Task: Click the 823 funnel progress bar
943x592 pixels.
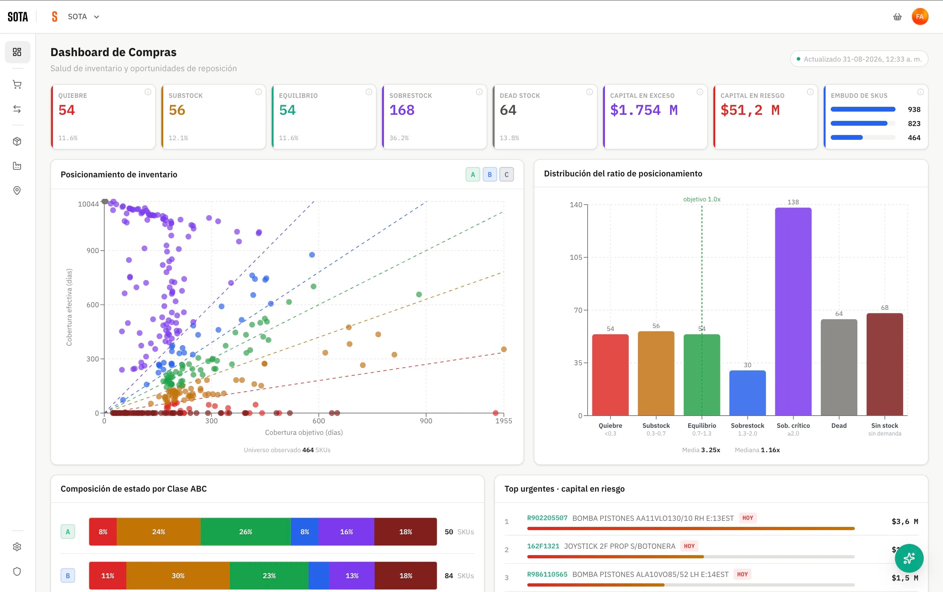Action: pyautogui.click(x=863, y=123)
